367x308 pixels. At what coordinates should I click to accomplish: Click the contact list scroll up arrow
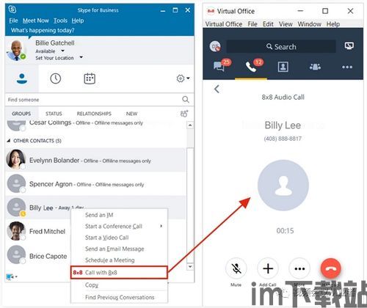[190, 125]
